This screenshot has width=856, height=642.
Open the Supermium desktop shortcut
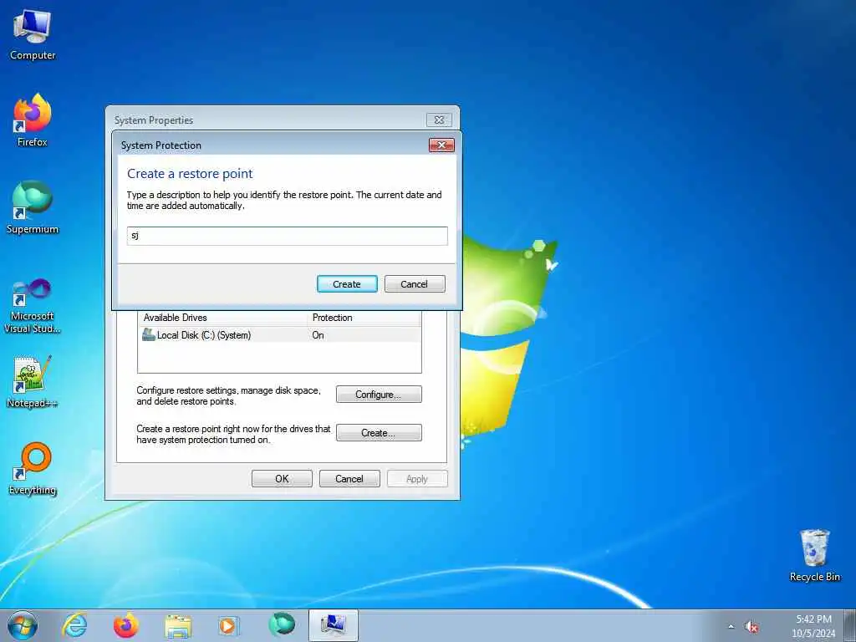33,207
